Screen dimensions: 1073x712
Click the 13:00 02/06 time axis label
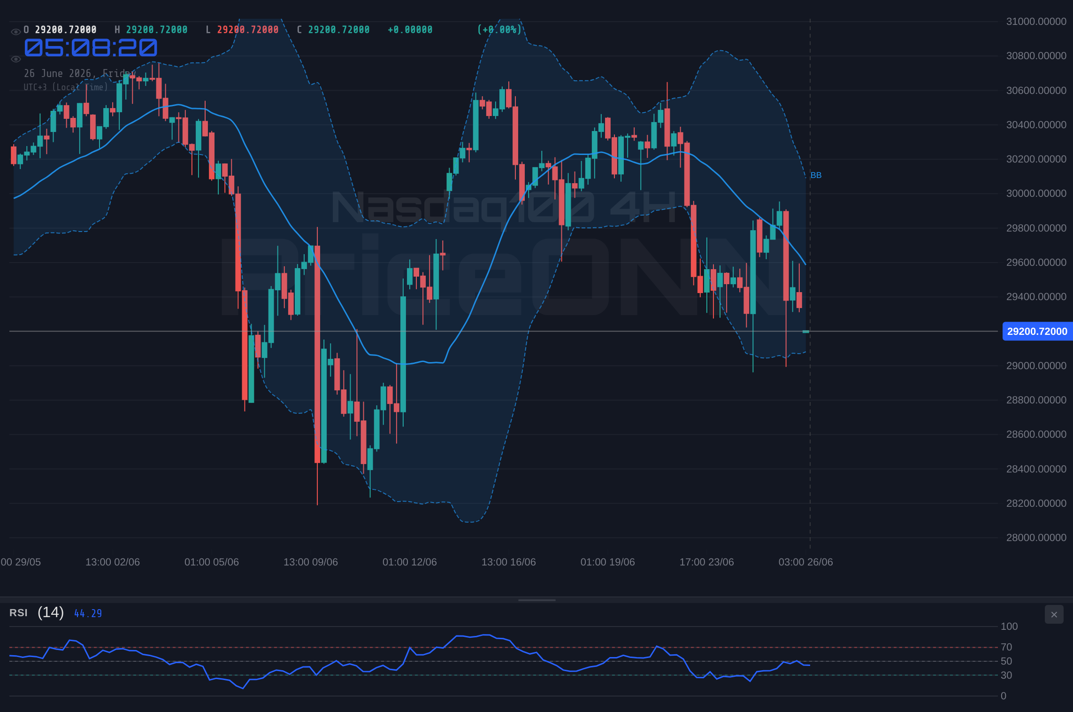(113, 562)
